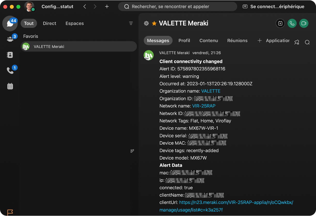Navigate back with the left chevron
316x216 pixels.
(x=85, y=6)
